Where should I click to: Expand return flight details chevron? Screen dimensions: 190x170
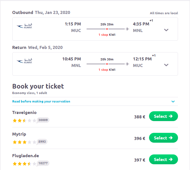[166, 65]
